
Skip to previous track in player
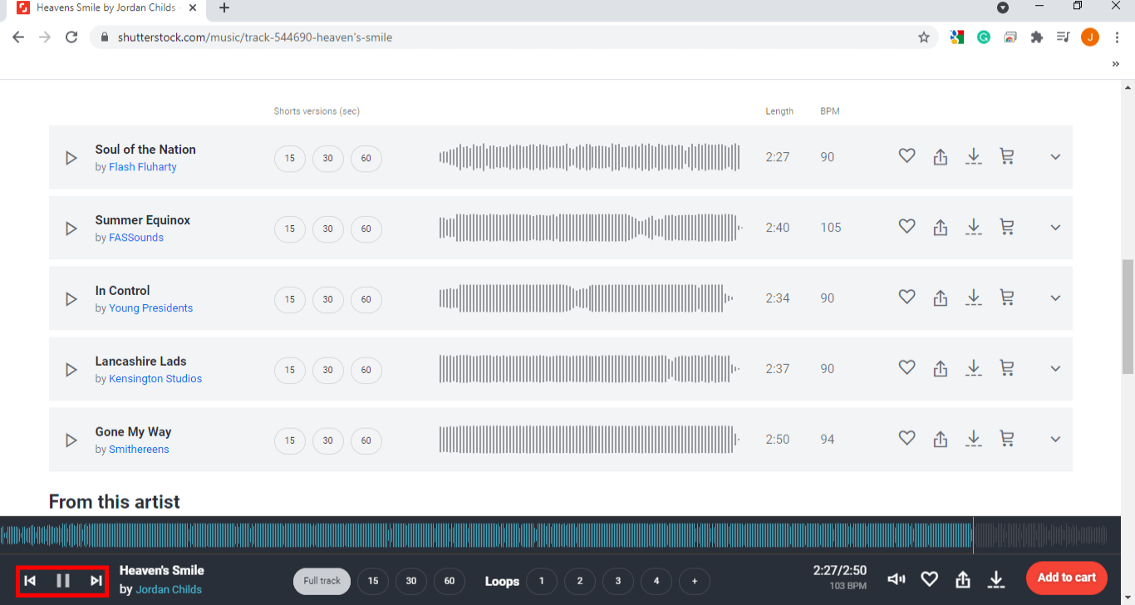[x=30, y=581]
